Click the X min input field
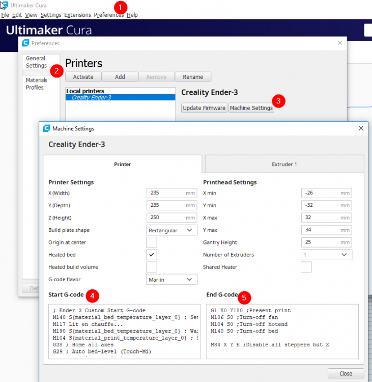Viewport: 372px width, 382px height. pyautogui.click(x=327, y=193)
